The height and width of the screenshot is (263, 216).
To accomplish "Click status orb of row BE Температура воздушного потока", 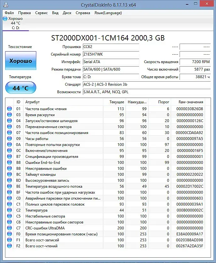I will pyautogui.click(x=9, y=186).
